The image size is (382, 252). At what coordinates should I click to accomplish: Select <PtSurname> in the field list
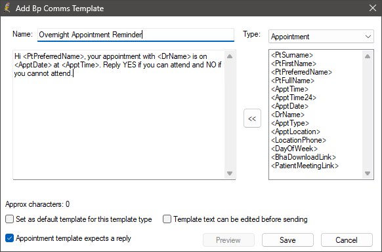[292, 55]
